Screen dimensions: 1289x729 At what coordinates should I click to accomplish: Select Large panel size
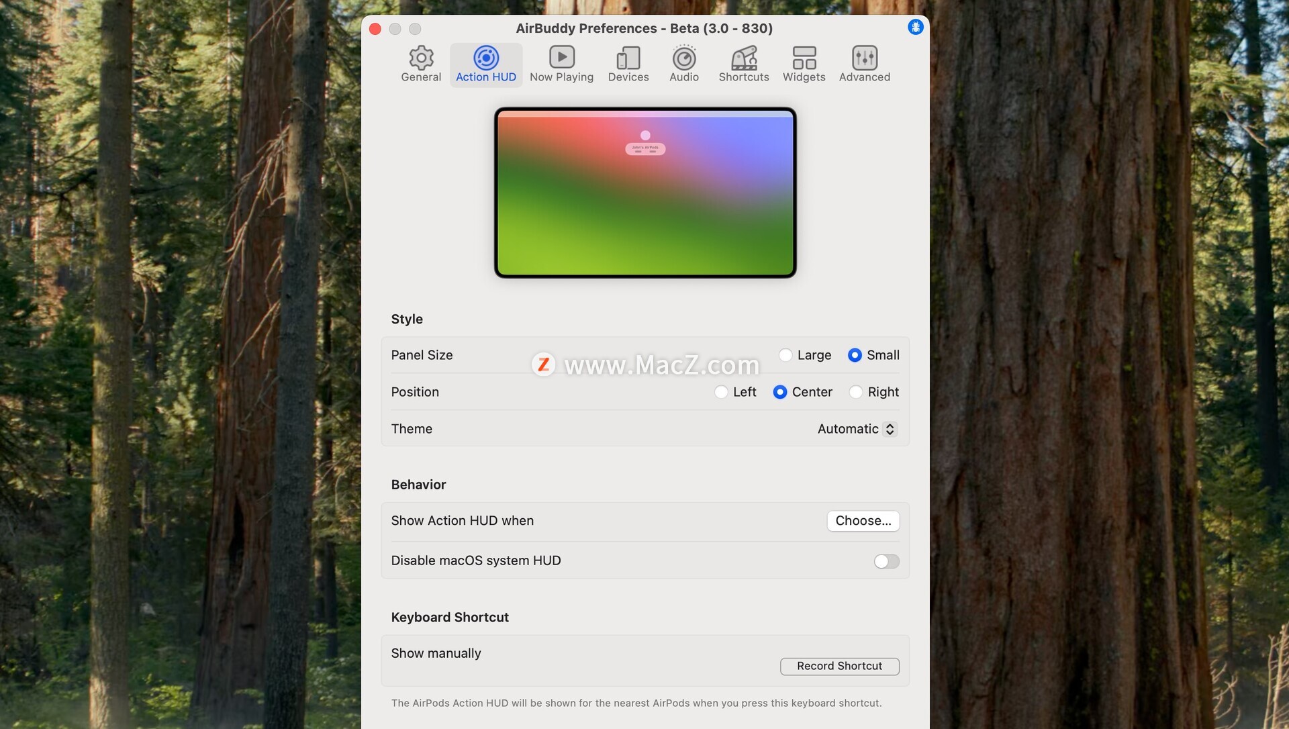[785, 355]
